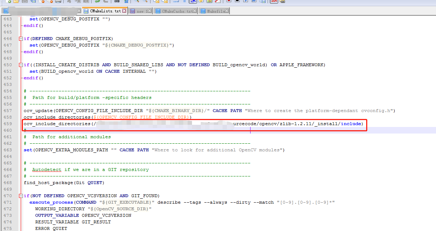Click the Zoom In magnifier icon
The height and width of the screenshot is (231, 436).
coord(136,1)
